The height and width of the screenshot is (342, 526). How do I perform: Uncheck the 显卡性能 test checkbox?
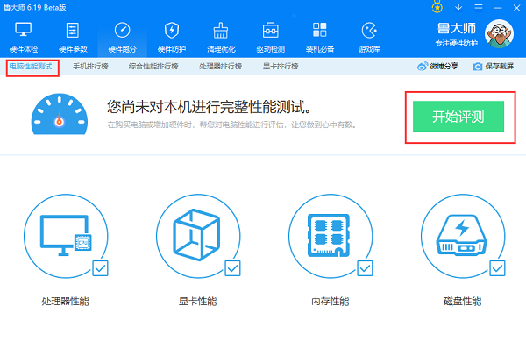(232, 268)
